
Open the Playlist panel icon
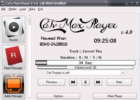[x=14, y=29]
